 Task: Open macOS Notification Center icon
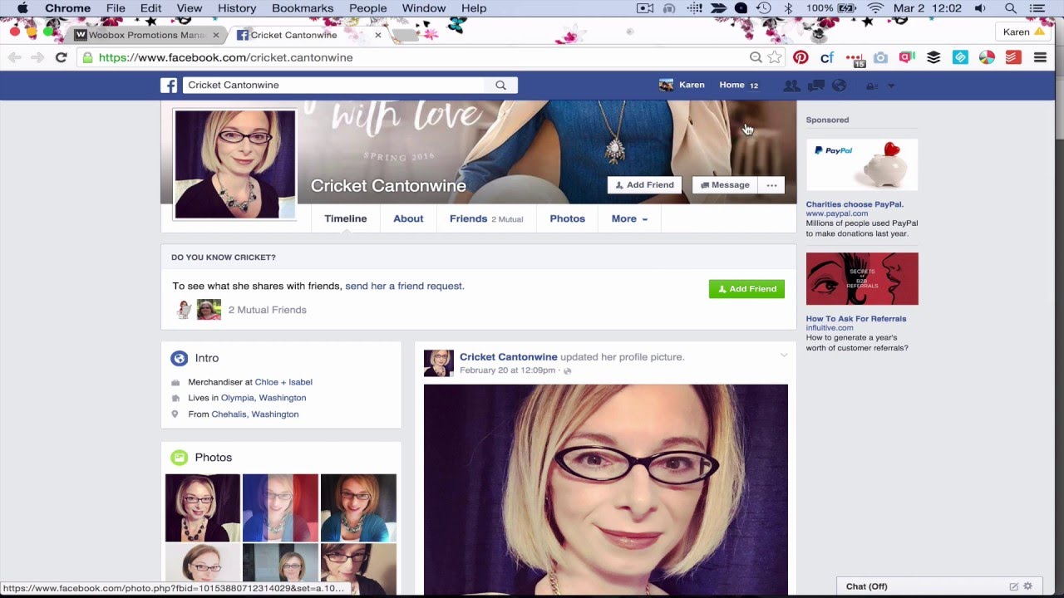[1039, 8]
